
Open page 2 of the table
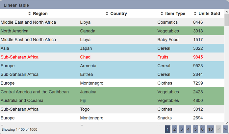[174, 129]
